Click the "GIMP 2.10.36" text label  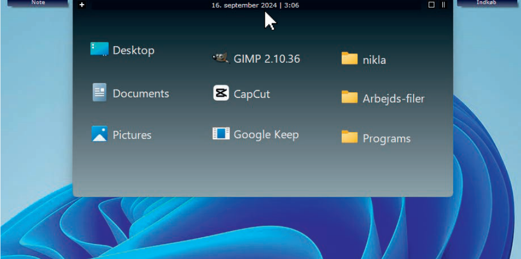267,59
